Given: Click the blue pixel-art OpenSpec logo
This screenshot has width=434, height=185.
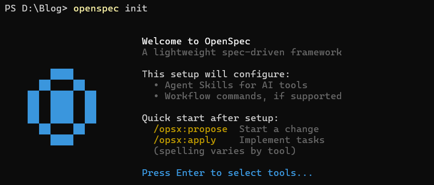Looking at the screenshot, I should click(x=62, y=107).
